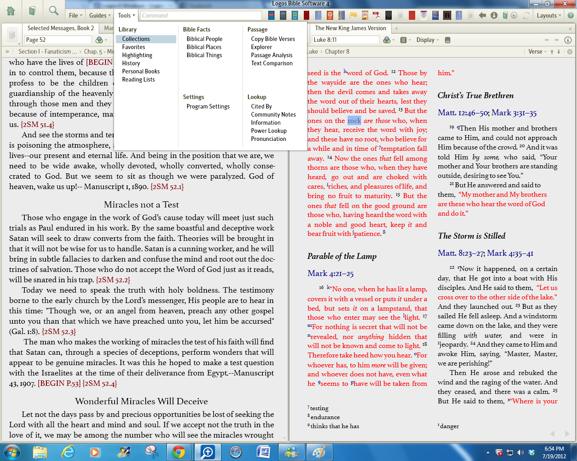This screenshot has height=461, width=577.
Task: Choose Reading Lists in Tools menu
Action: click(138, 80)
